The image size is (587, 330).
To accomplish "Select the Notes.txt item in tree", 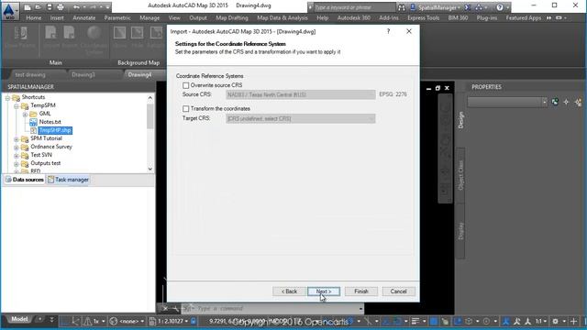I will (x=50, y=122).
